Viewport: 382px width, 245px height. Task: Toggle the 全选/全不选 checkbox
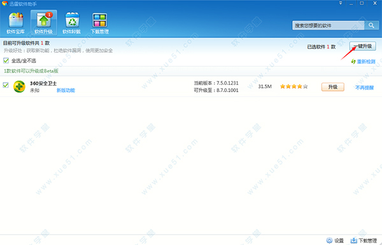[6, 60]
